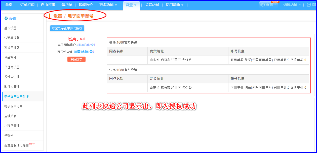Open the 客服 dropdown menu
This screenshot has width=317, height=153.
point(269,5)
